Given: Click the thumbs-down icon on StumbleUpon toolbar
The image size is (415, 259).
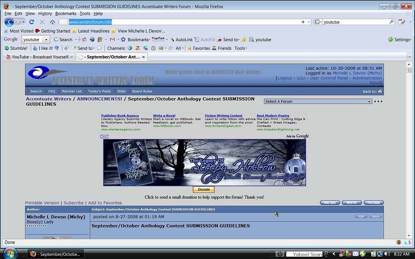Looking at the screenshot, I should point(57,48).
